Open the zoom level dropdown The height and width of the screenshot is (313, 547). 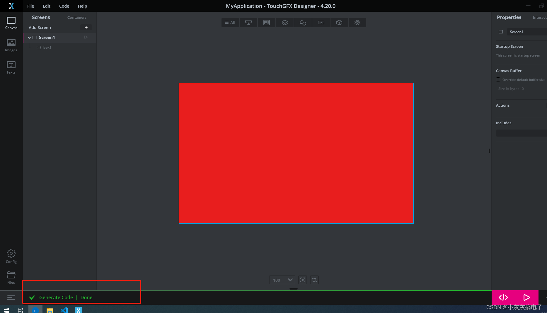click(282, 280)
